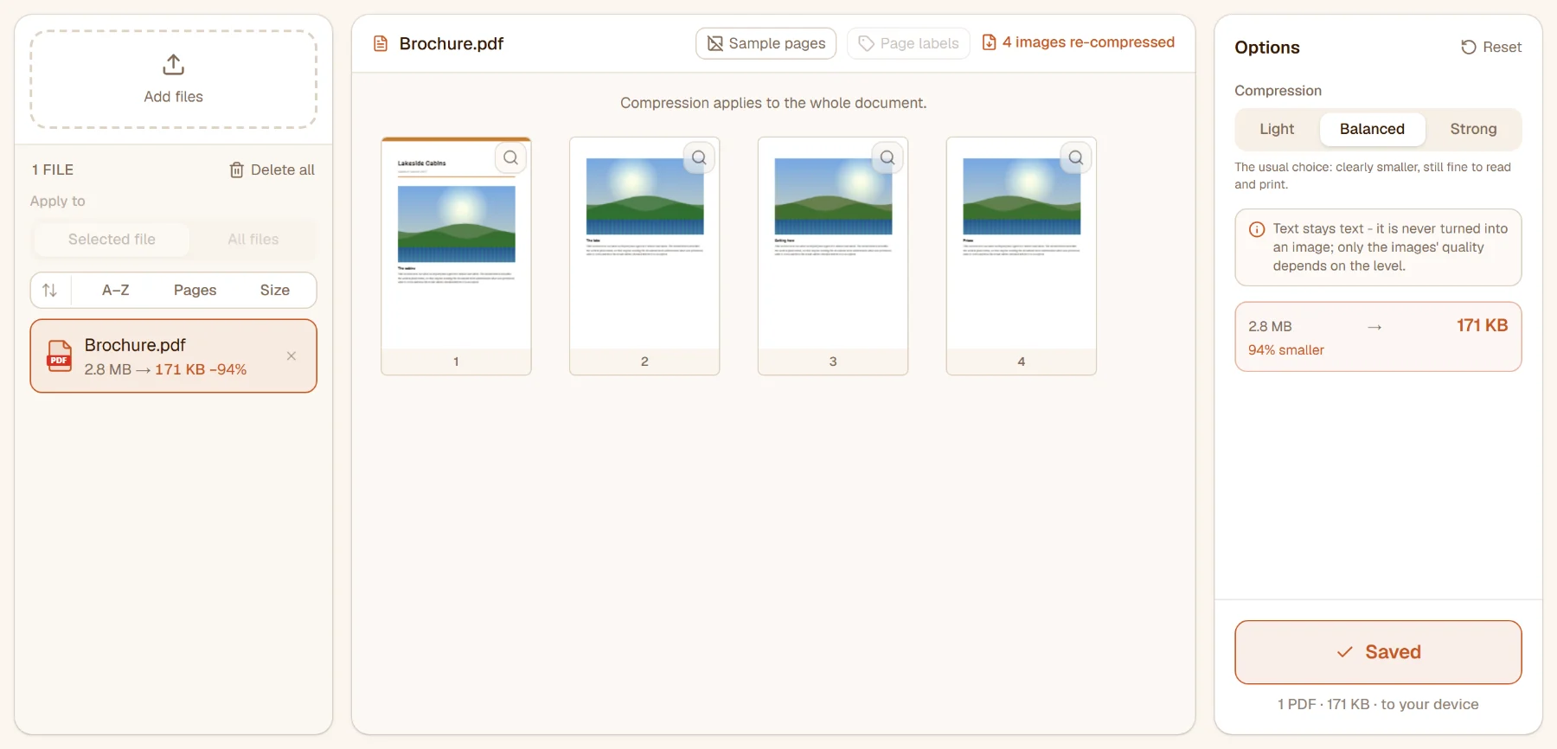Select the page 2 thumbnail
This screenshot has width=1557, height=749.
(x=644, y=256)
